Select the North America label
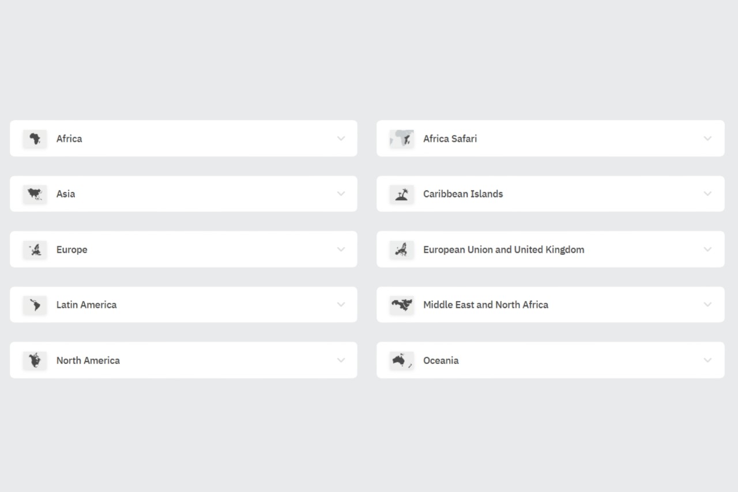 point(88,360)
